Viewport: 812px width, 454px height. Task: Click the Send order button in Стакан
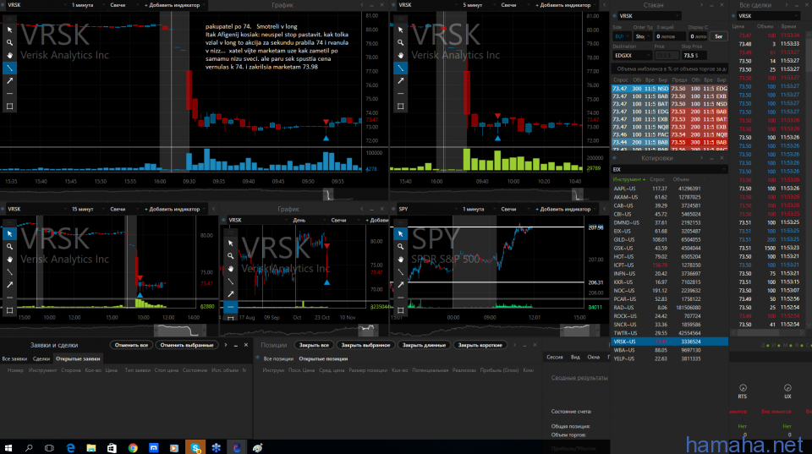tap(719, 36)
